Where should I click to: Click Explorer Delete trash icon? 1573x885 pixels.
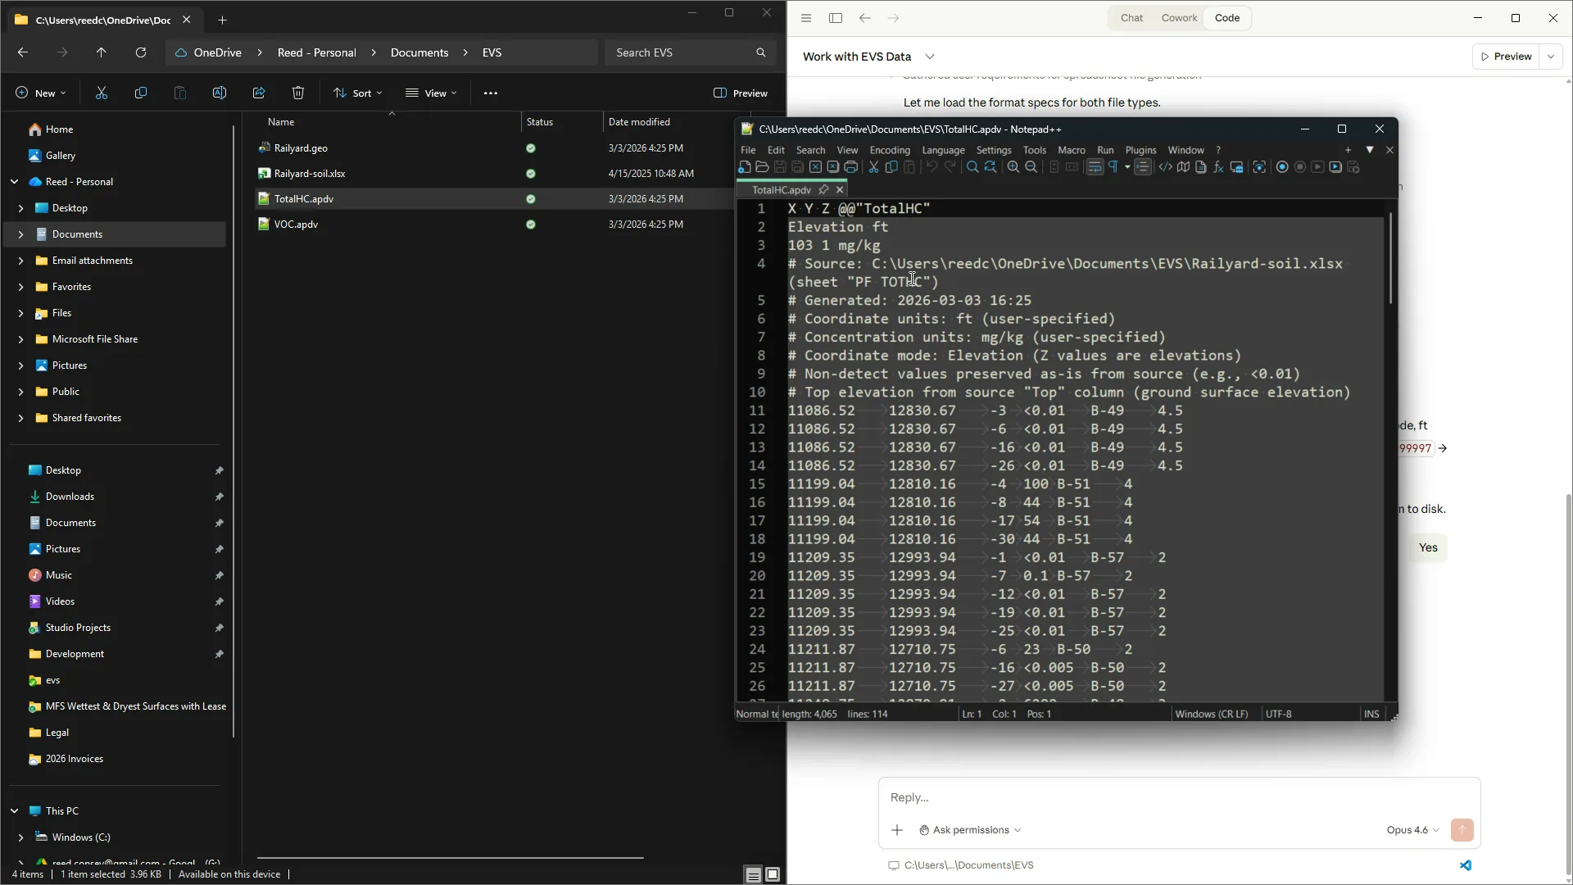click(x=298, y=93)
